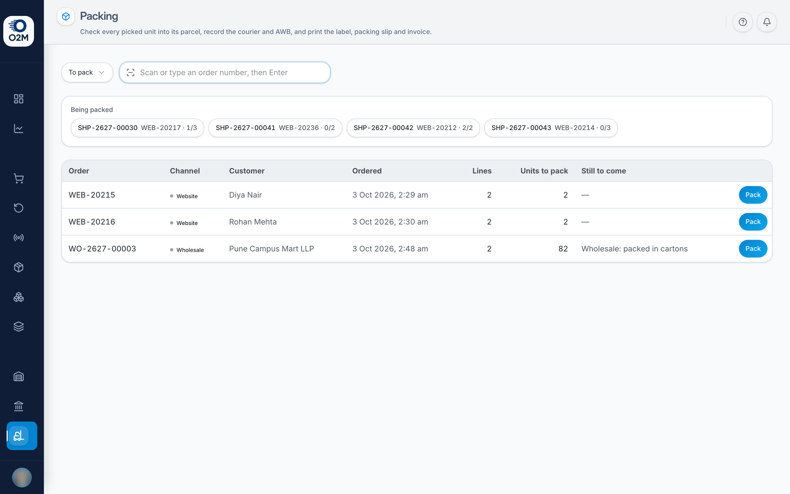The width and height of the screenshot is (790, 494).
Task: Open the notifications bell icon
Action: coord(767,22)
